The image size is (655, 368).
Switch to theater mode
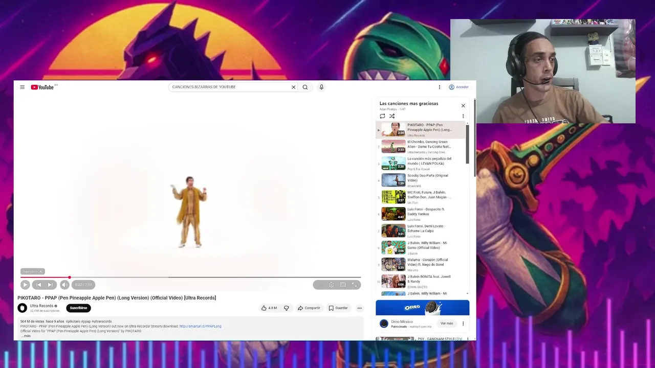coord(343,285)
